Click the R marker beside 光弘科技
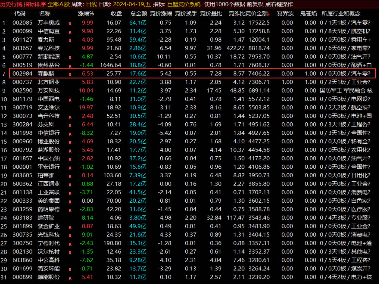The image size is (379, 284). coord(70,236)
